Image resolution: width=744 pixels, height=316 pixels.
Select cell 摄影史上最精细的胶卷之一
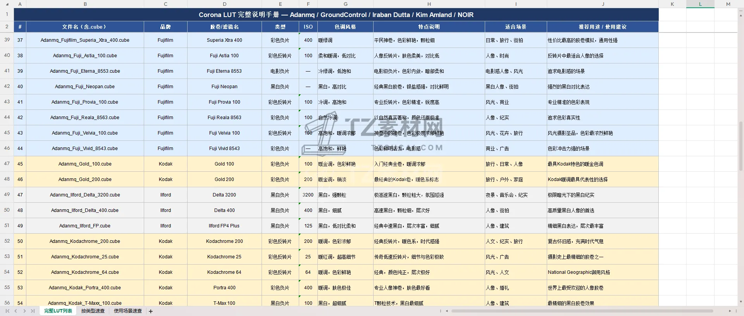(603, 257)
